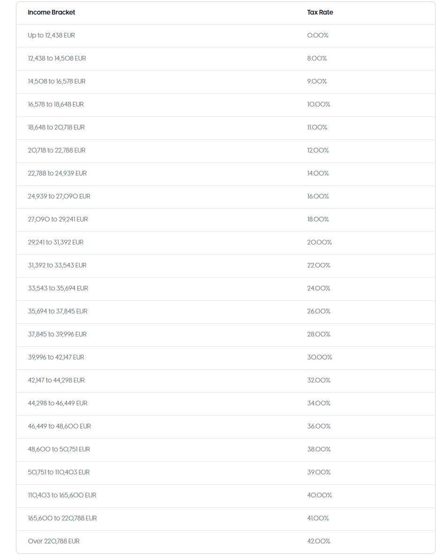Click the 16.00% tax rate cell
The width and height of the screenshot is (436, 557).
(318, 196)
